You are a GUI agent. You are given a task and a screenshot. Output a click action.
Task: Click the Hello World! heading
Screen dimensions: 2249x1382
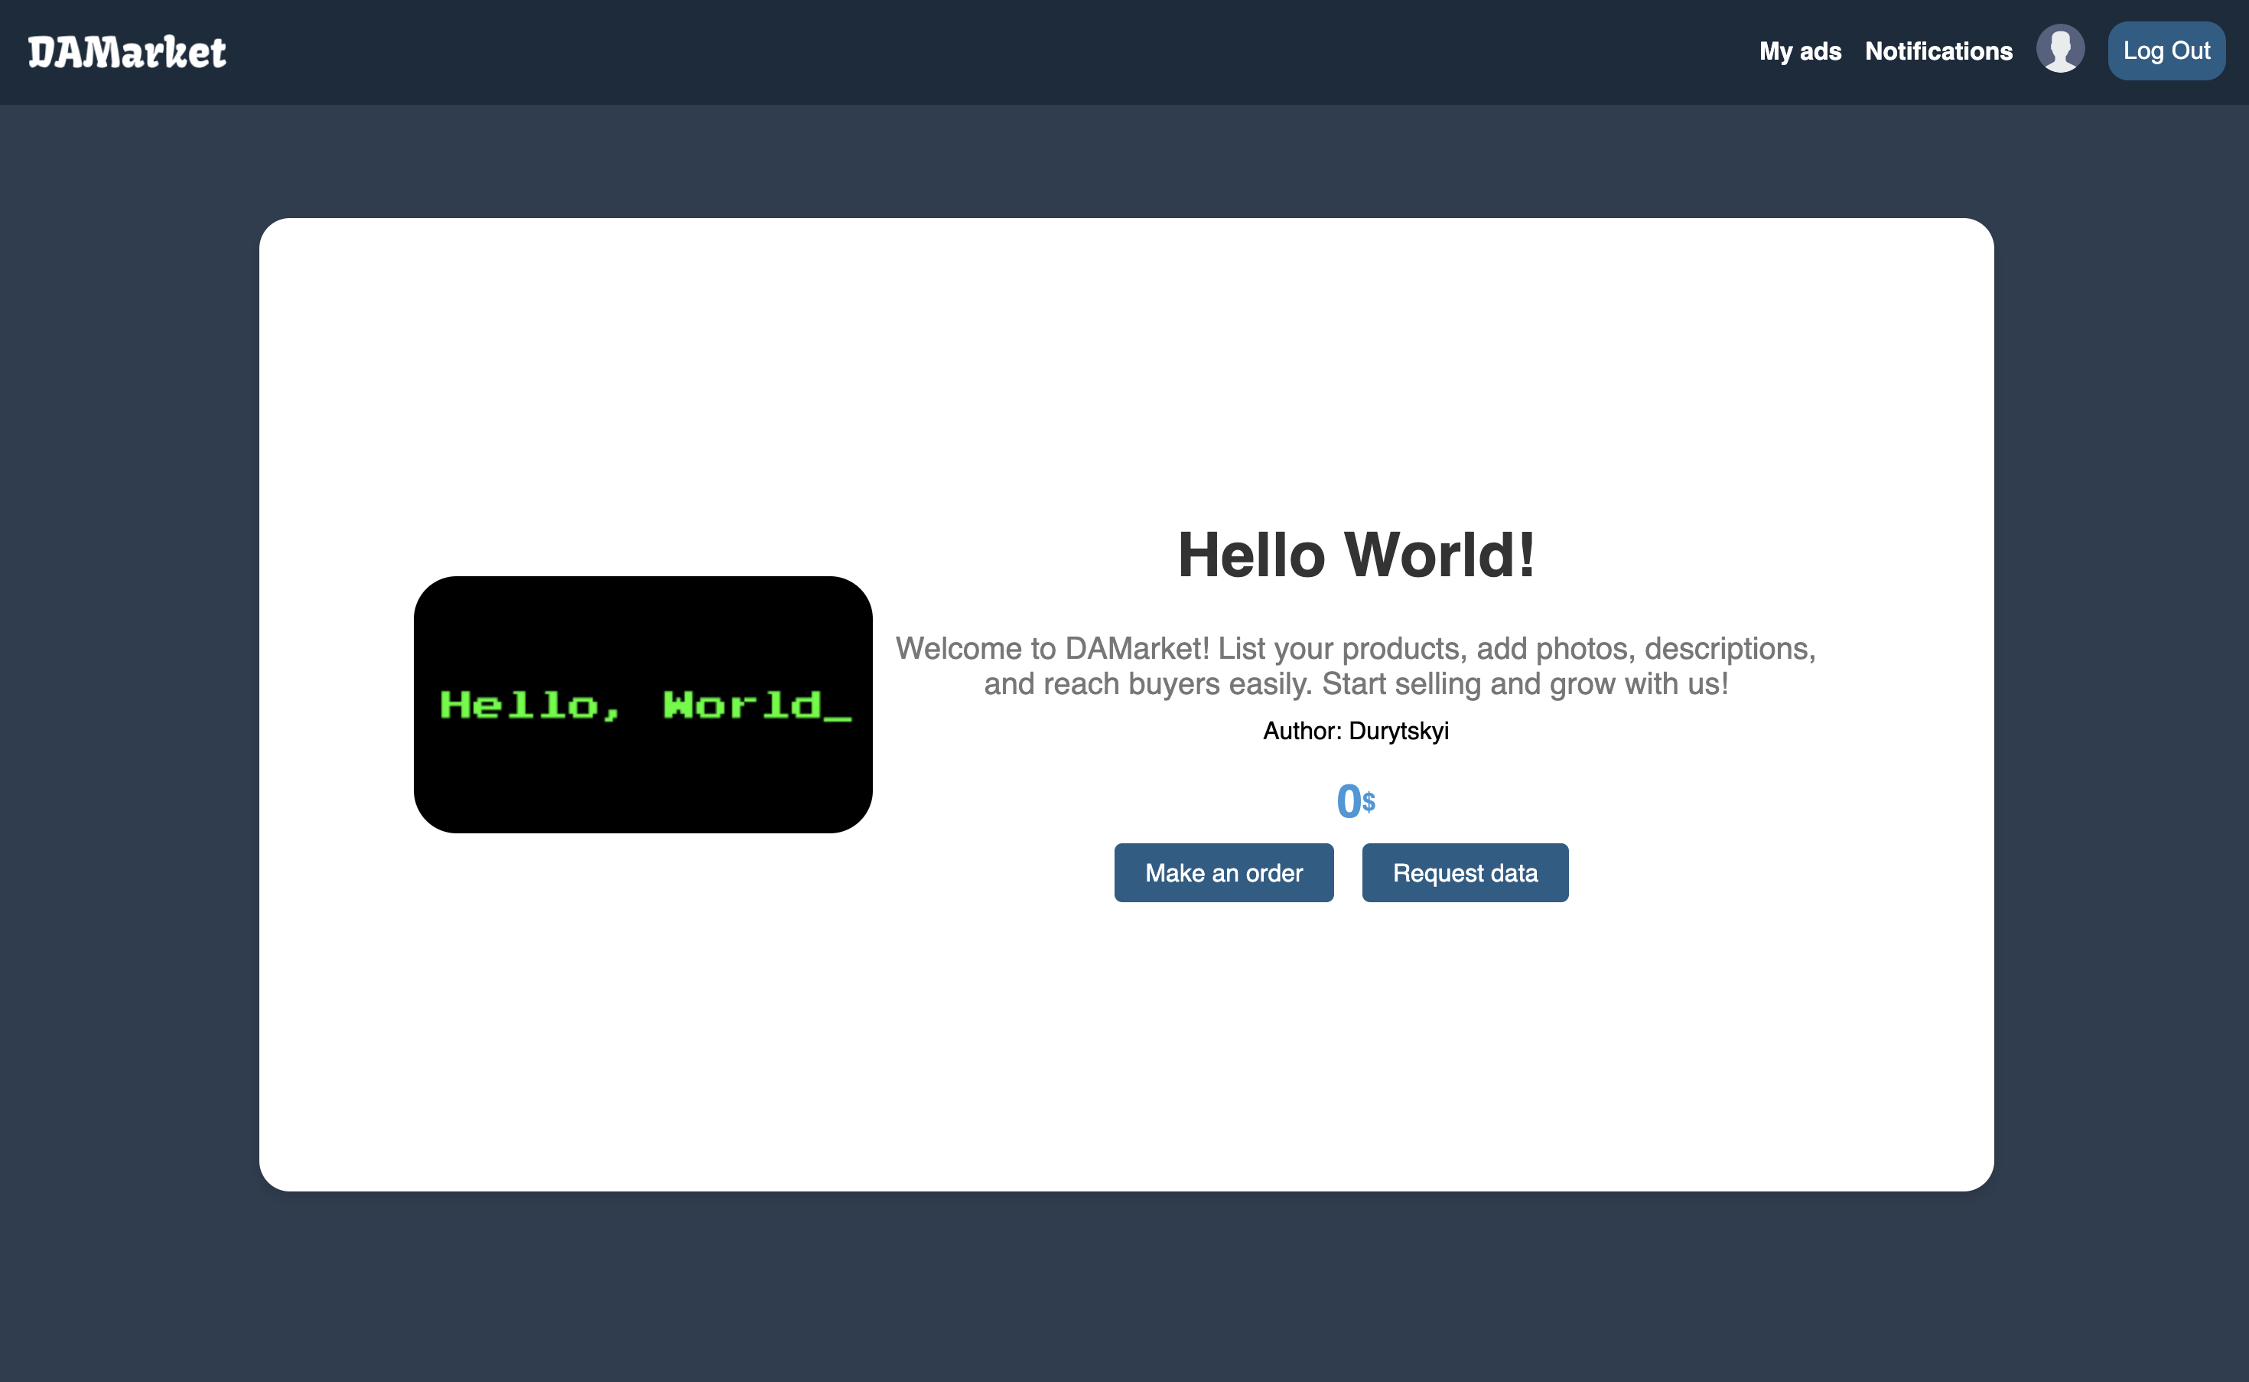tap(1356, 555)
